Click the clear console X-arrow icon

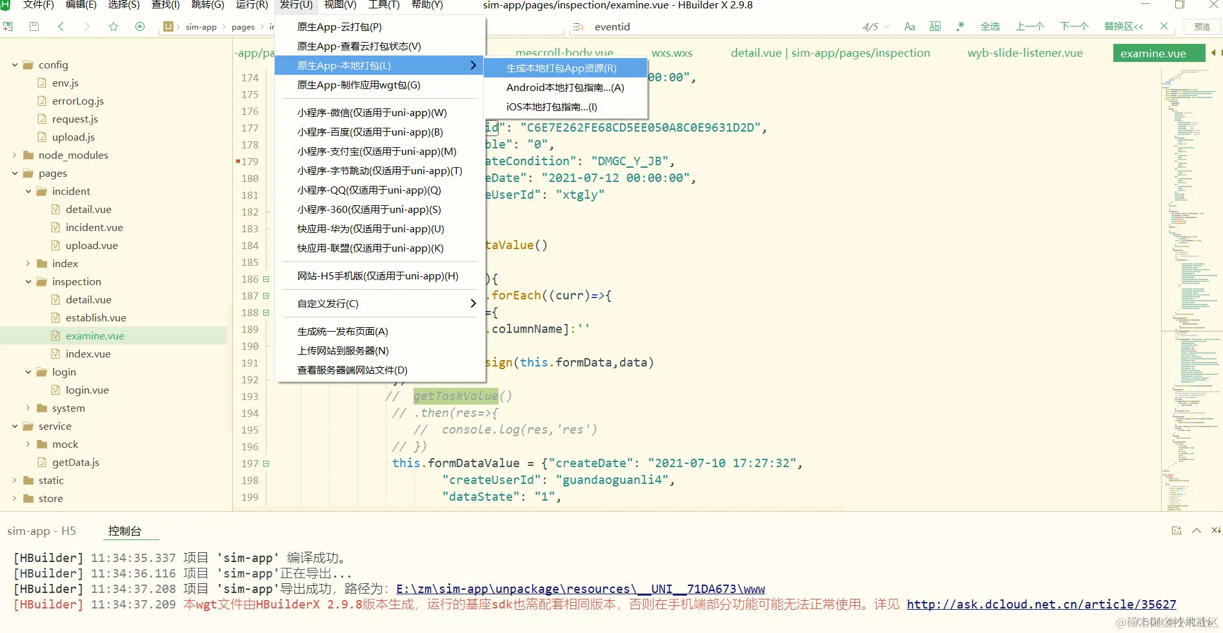click(x=1216, y=530)
